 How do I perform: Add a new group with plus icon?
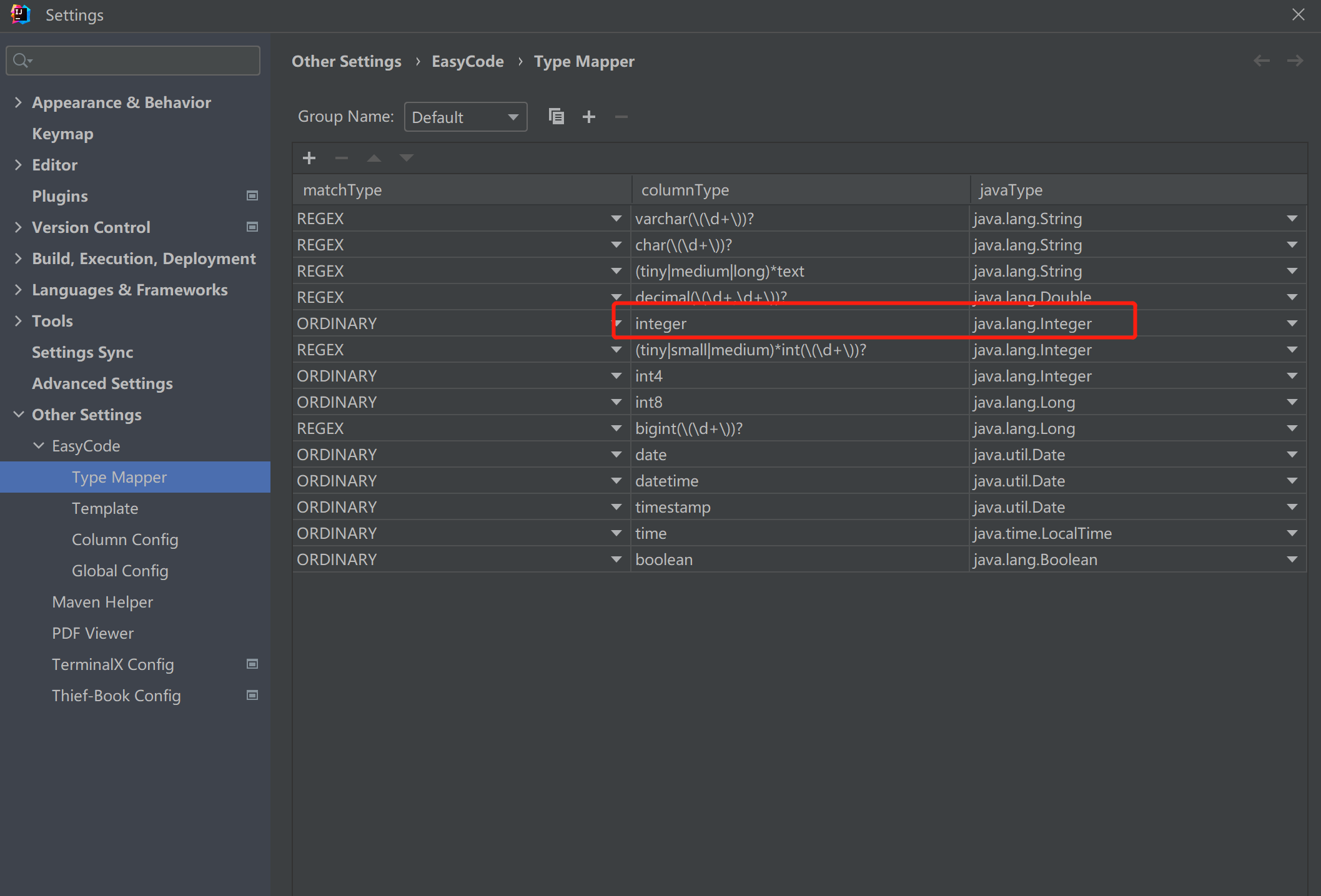(588, 116)
